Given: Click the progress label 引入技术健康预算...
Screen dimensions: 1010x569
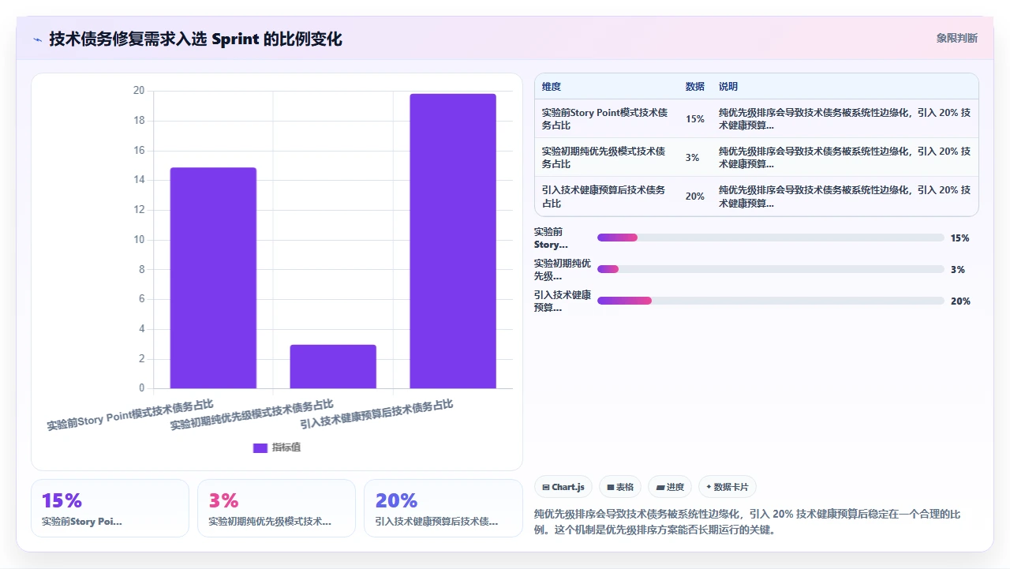Looking at the screenshot, I should (x=563, y=301).
